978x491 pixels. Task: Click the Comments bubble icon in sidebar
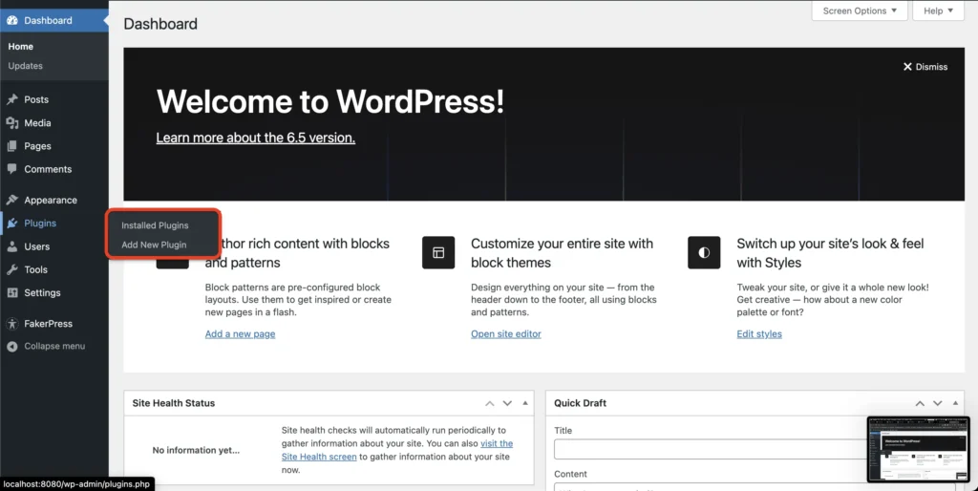(12, 169)
